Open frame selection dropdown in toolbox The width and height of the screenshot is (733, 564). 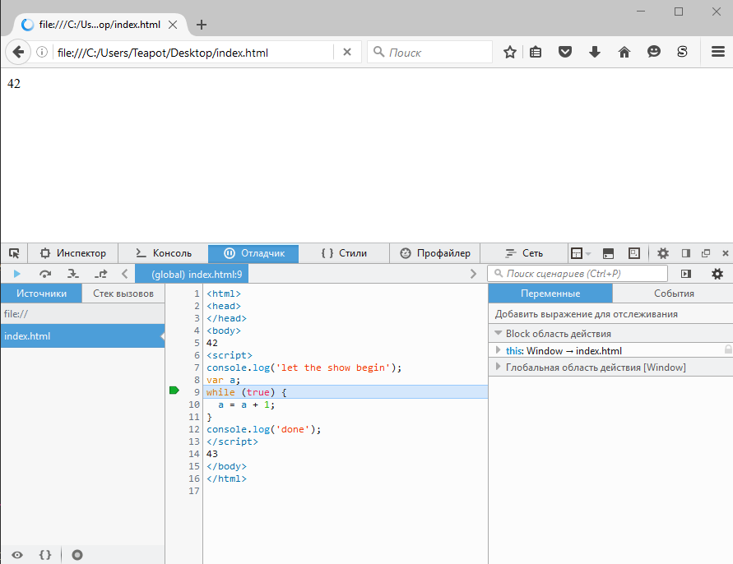tap(580, 253)
